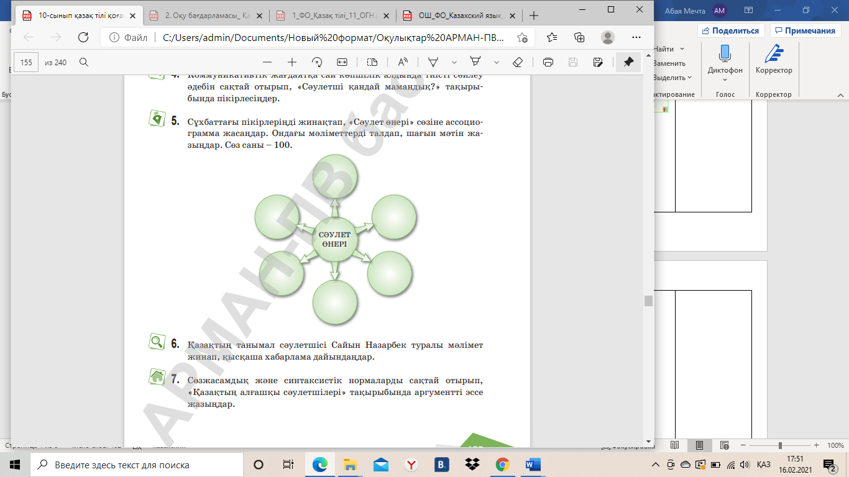Open Edge settings and more menu

[x=635, y=37]
